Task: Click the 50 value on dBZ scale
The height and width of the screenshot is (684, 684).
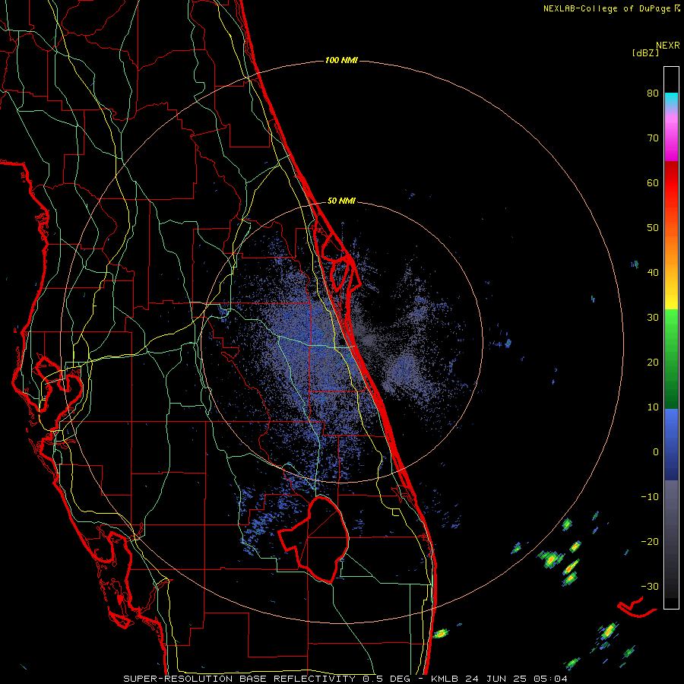Action: coord(653,228)
